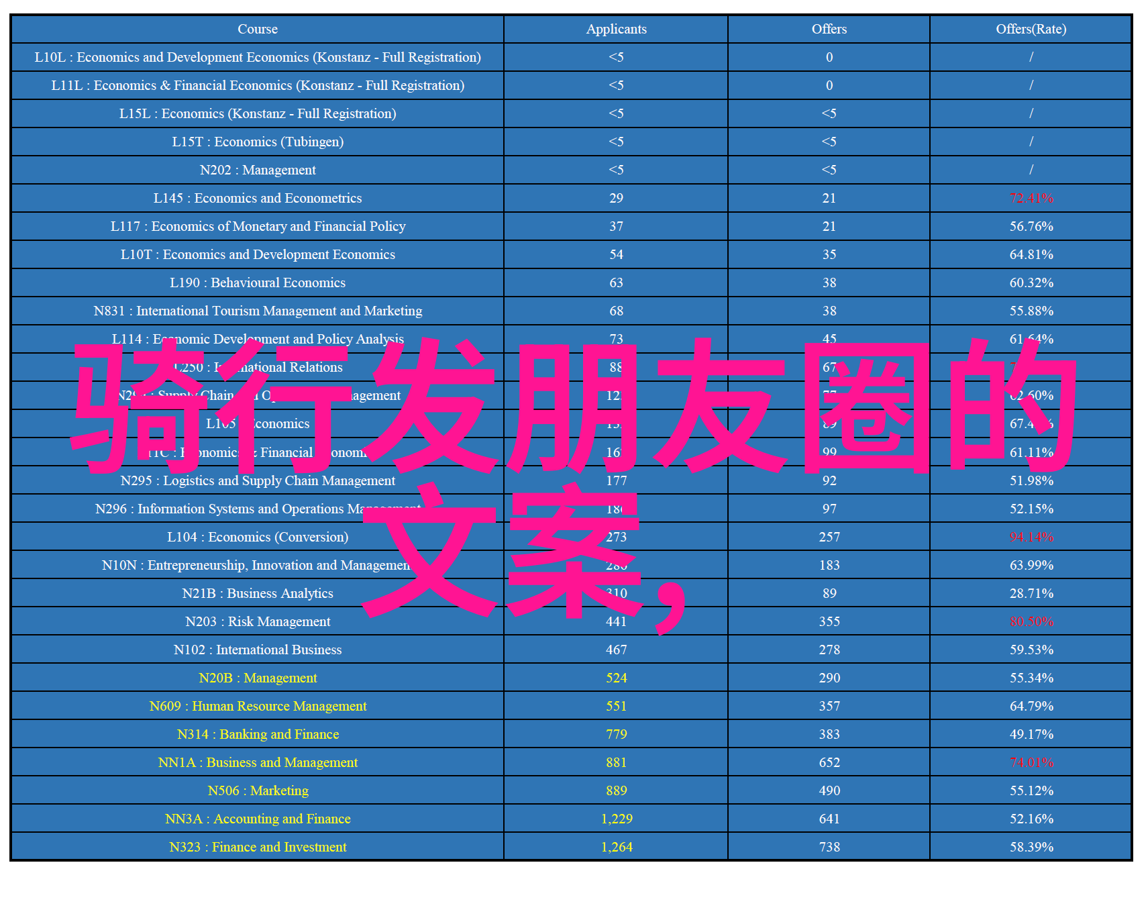Click the 51.98% offer rate

click(x=1031, y=480)
